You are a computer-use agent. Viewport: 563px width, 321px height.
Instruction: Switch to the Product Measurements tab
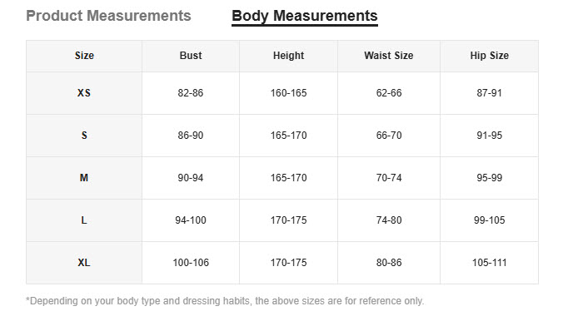point(108,16)
